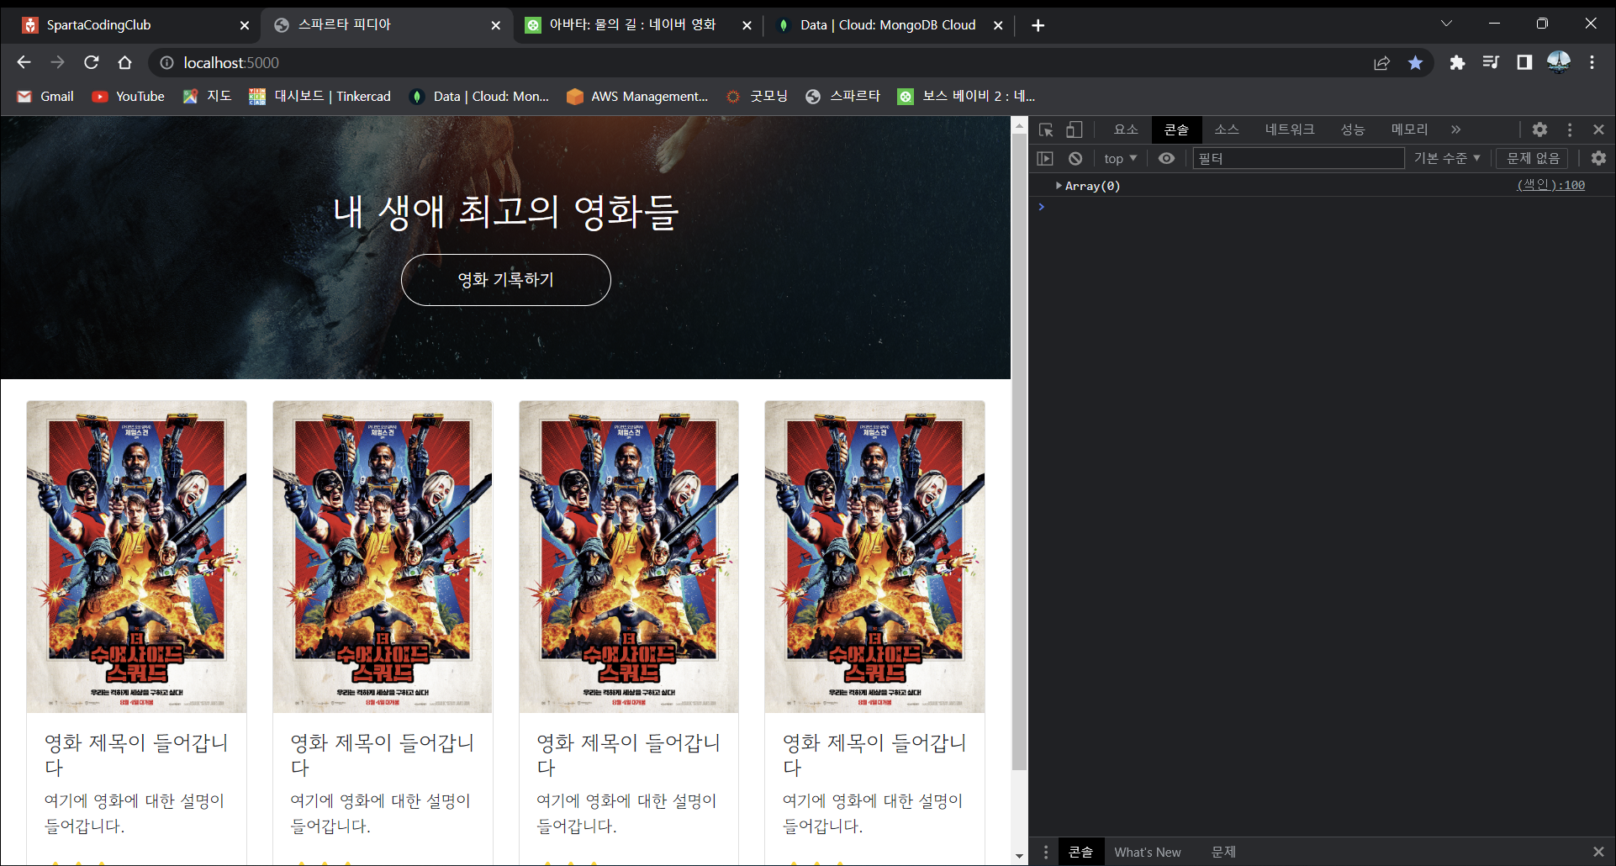Screen dimensions: 1616x866
Task: Close the DevTools bottom drawer
Action: tap(1598, 852)
